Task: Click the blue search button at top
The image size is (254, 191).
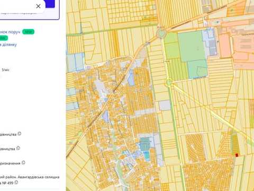Action: (x=50, y=4)
